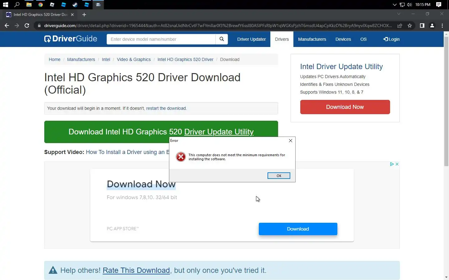Expand hidden system tray icons
Image resolution: width=449 pixels, height=280 pixels.
point(394,5)
